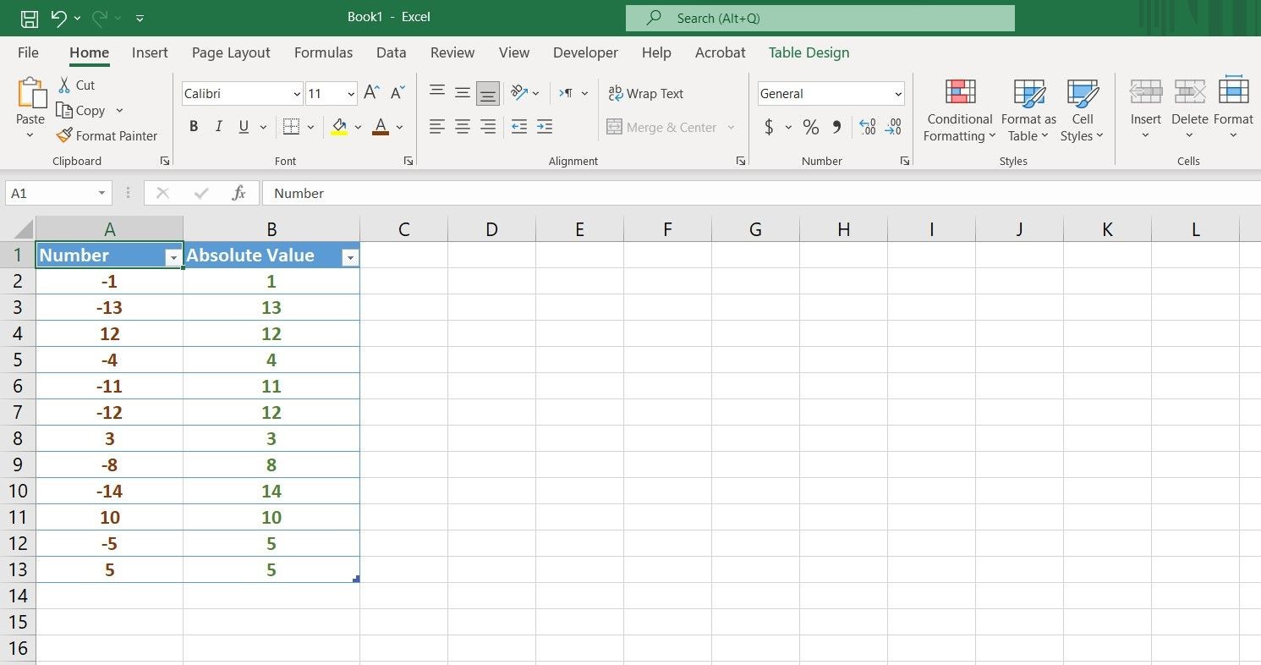Click the Increase Decimal icon
1261x665 pixels.
(x=867, y=127)
